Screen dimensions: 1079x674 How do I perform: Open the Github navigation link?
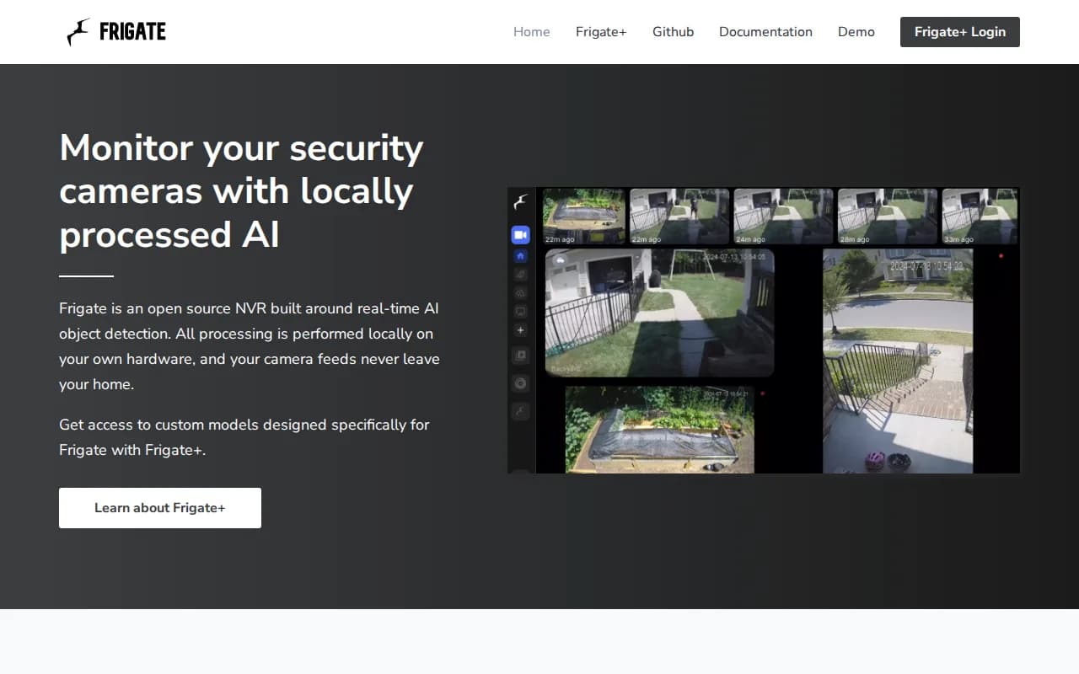(673, 32)
